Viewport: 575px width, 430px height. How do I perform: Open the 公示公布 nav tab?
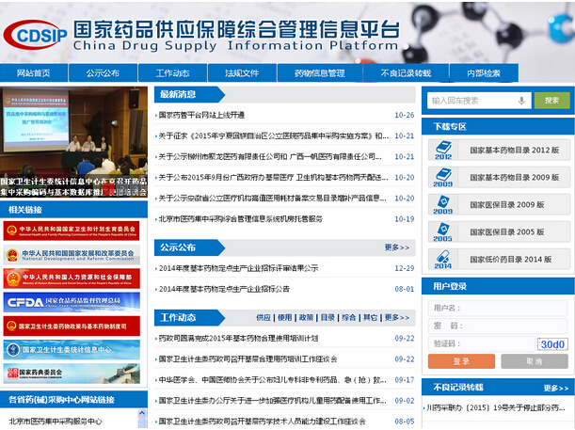[x=103, y=73]
